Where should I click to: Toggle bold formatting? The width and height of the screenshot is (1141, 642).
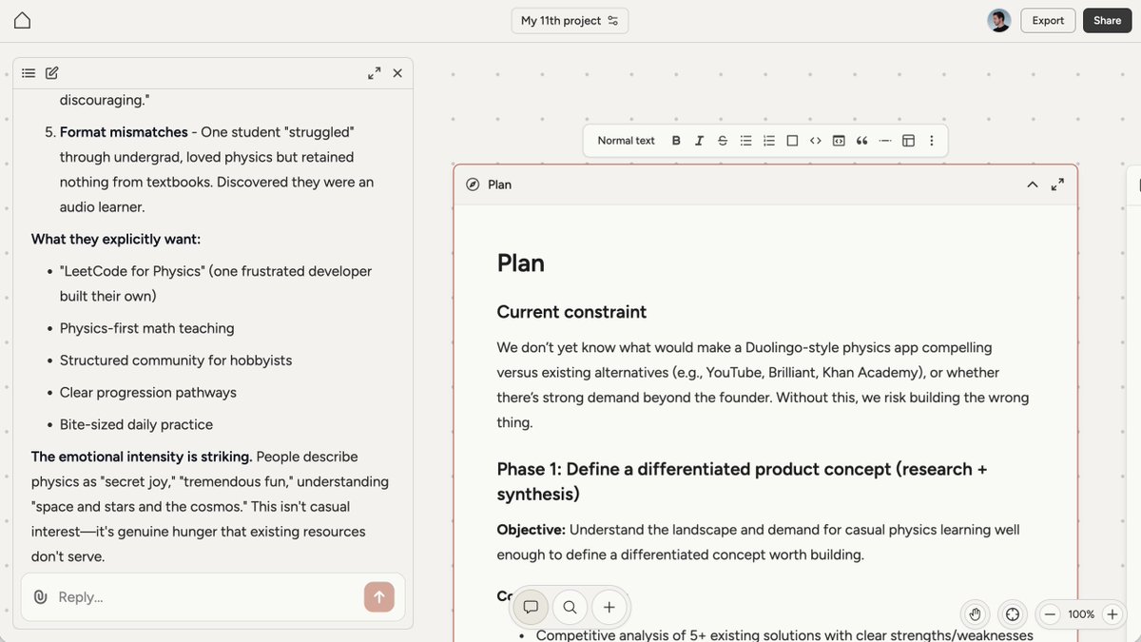tap(676, 141)
